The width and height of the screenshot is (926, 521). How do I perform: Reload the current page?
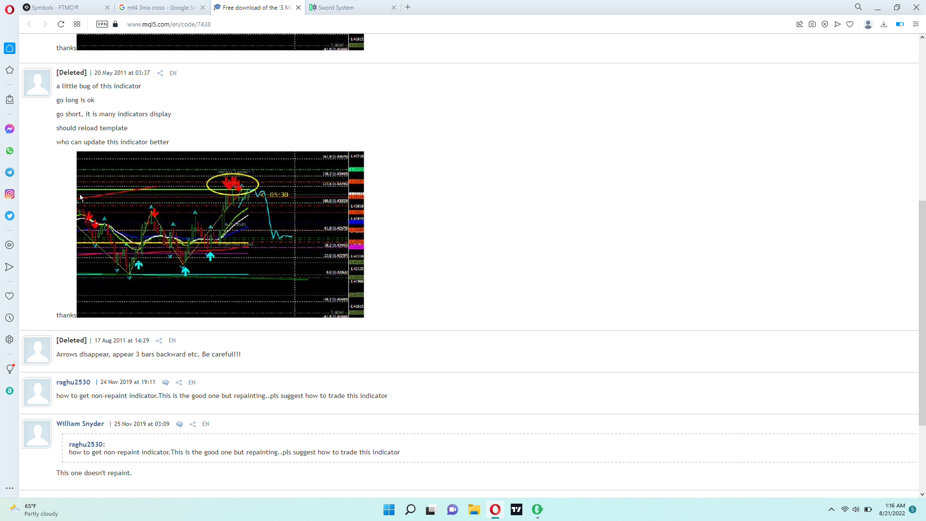coord(61,24)
